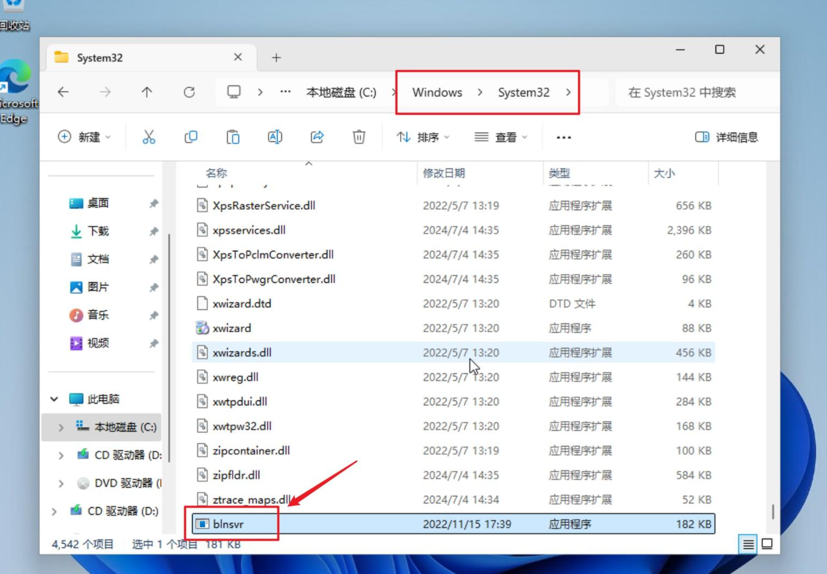Switch to details list view in status bar

click(748, 544)
